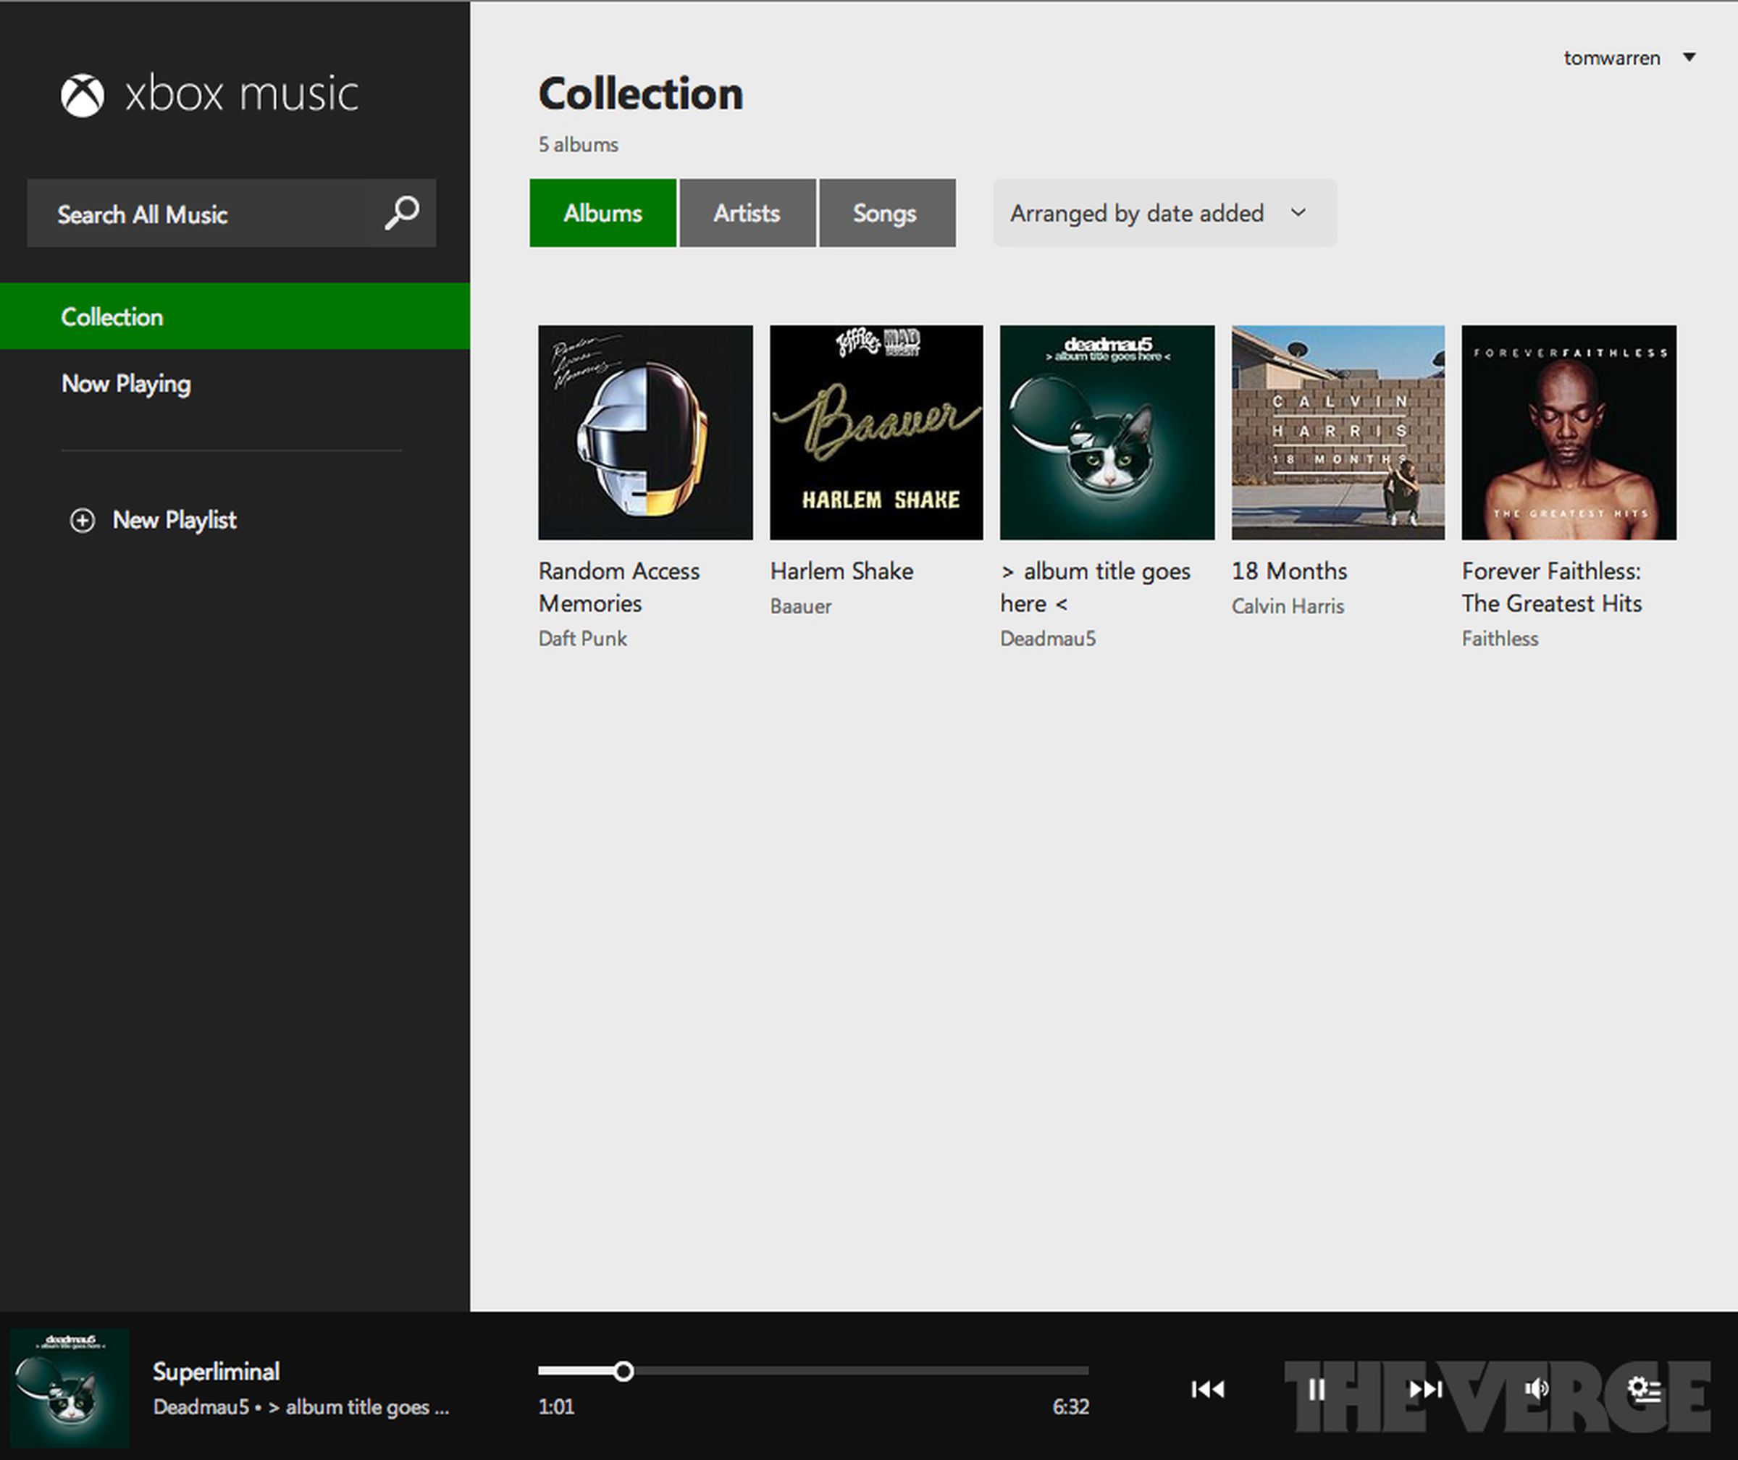Screen dimensions: 1738x1460
Task: Click now-playing album art in the player bar
Action: pos(70,1387)
